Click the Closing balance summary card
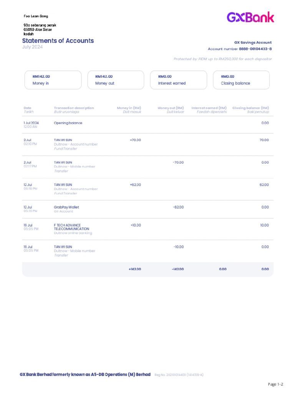This screenshot has height=394, width=295. click(x=241, y=80)
